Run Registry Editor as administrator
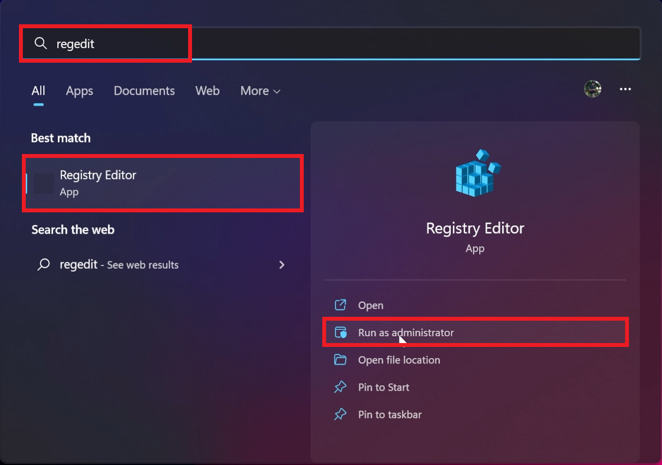Image resolution: width=662 pixels, height=465 pixels. (x=406, y=332)
